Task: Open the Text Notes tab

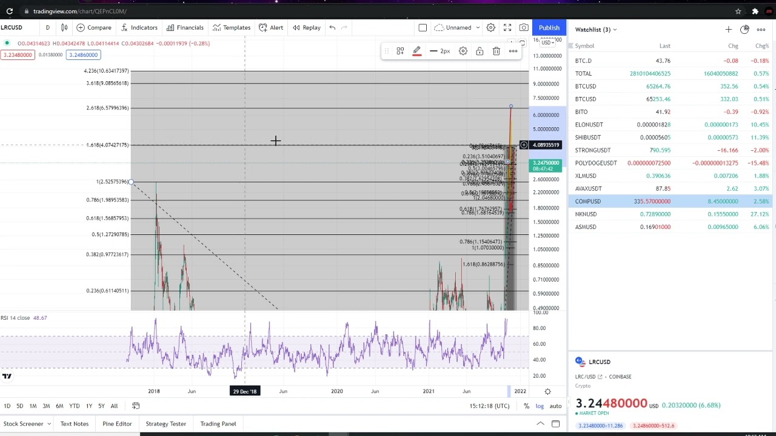Action: tap(74, 424)
